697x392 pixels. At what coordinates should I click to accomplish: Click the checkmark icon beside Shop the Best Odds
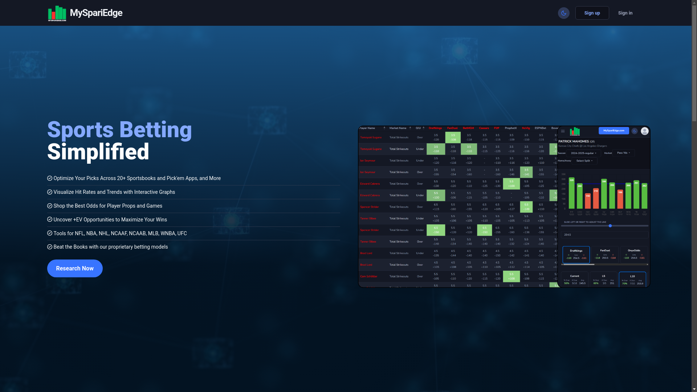click(50, 206)
